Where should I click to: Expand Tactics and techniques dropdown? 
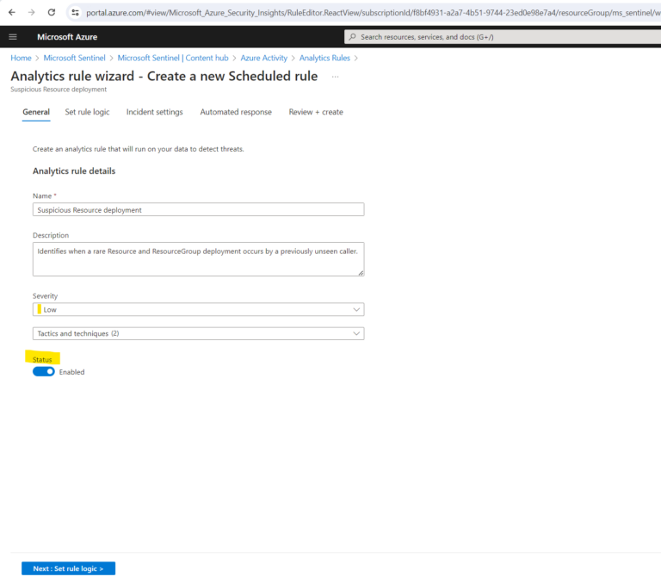[198, 333]
